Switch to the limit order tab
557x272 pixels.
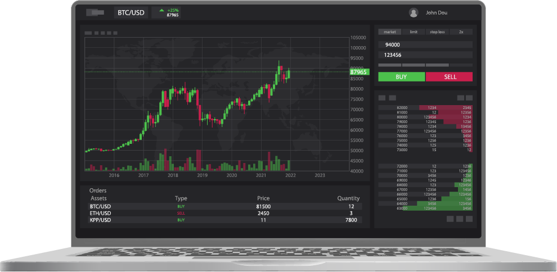pyautogui.click(x=414, y=32)
